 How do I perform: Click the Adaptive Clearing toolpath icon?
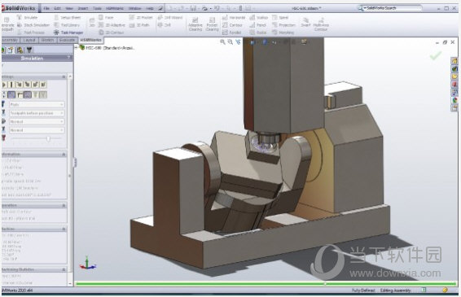click(x=195, y=24)
